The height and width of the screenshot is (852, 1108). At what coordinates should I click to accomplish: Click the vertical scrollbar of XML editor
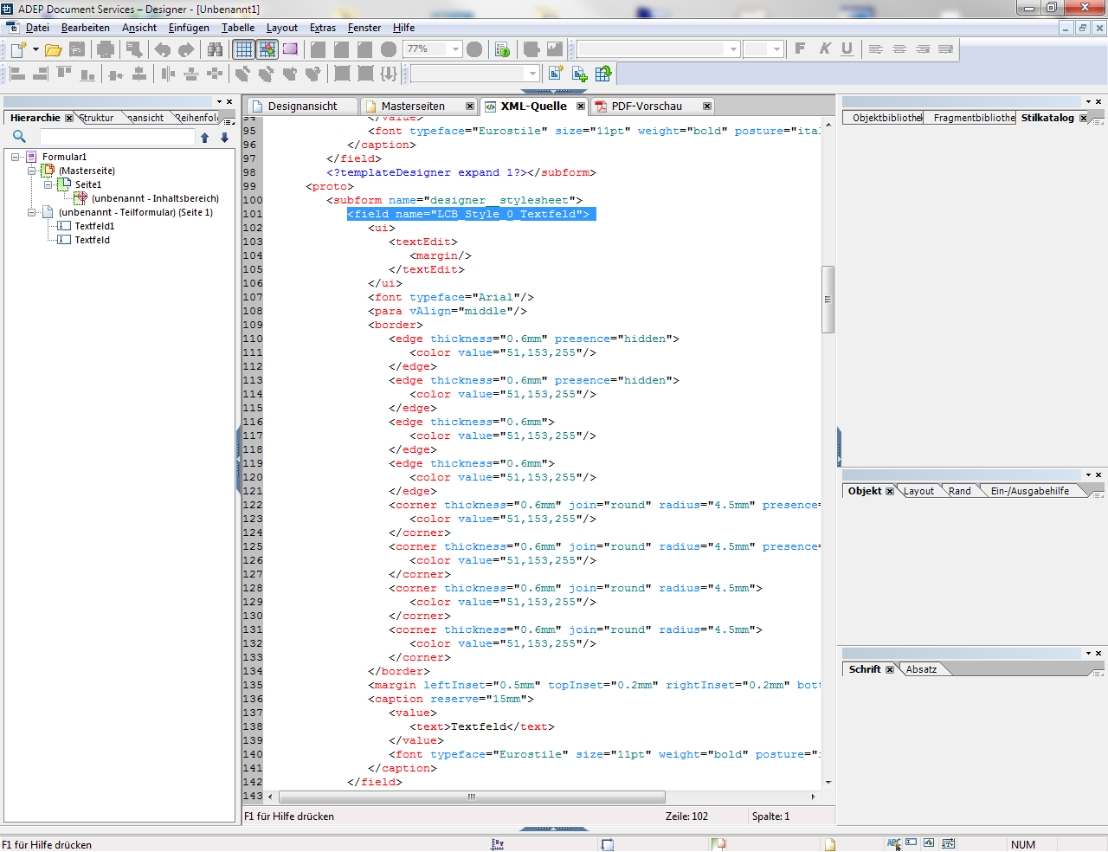click(828, 299)
